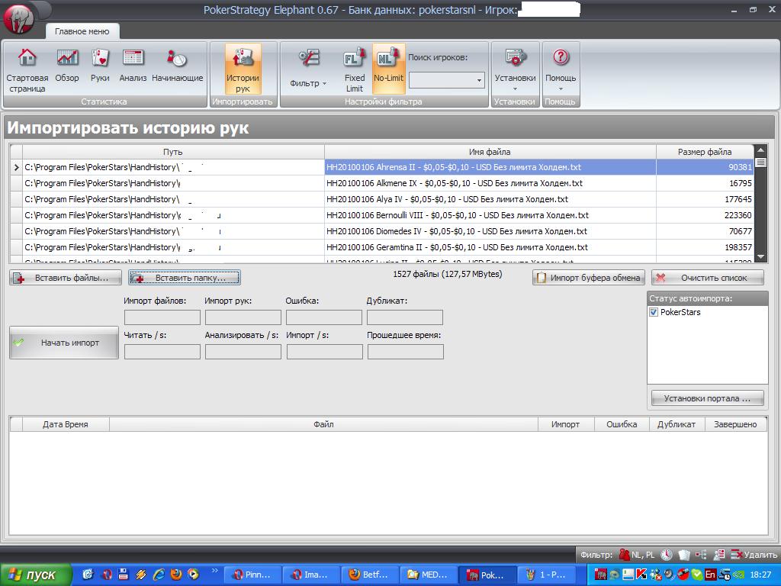Click the clock time filter icon
Image resolution: width=781 pixels, height=586 pixels.
[x=667, y=554]
